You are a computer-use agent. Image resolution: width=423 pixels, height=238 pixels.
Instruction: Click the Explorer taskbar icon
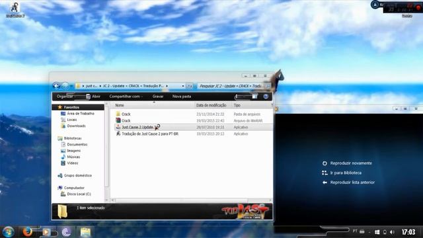(x=85, y=232)
